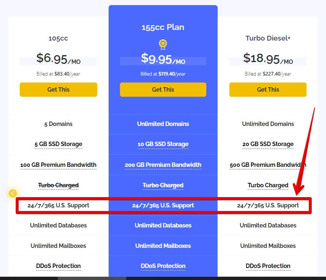The width and height of the screenshot is (326, 280).
Task: Click the $6.95/MO price text
Action: (59, 59)
